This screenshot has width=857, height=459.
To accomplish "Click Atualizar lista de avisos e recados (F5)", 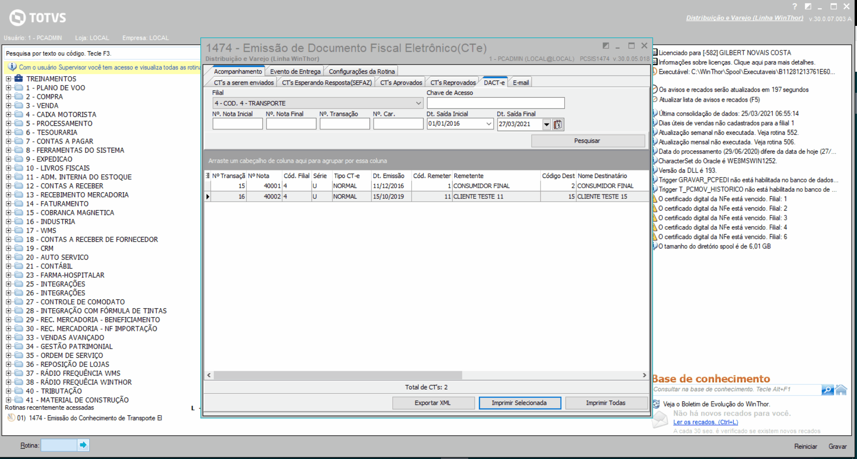I will pos(709,99).
